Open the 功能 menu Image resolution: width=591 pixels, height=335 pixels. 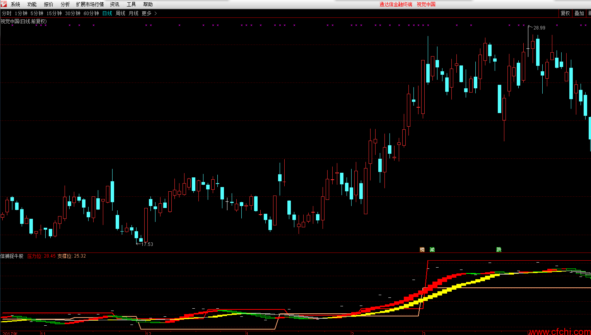point(32,4)
